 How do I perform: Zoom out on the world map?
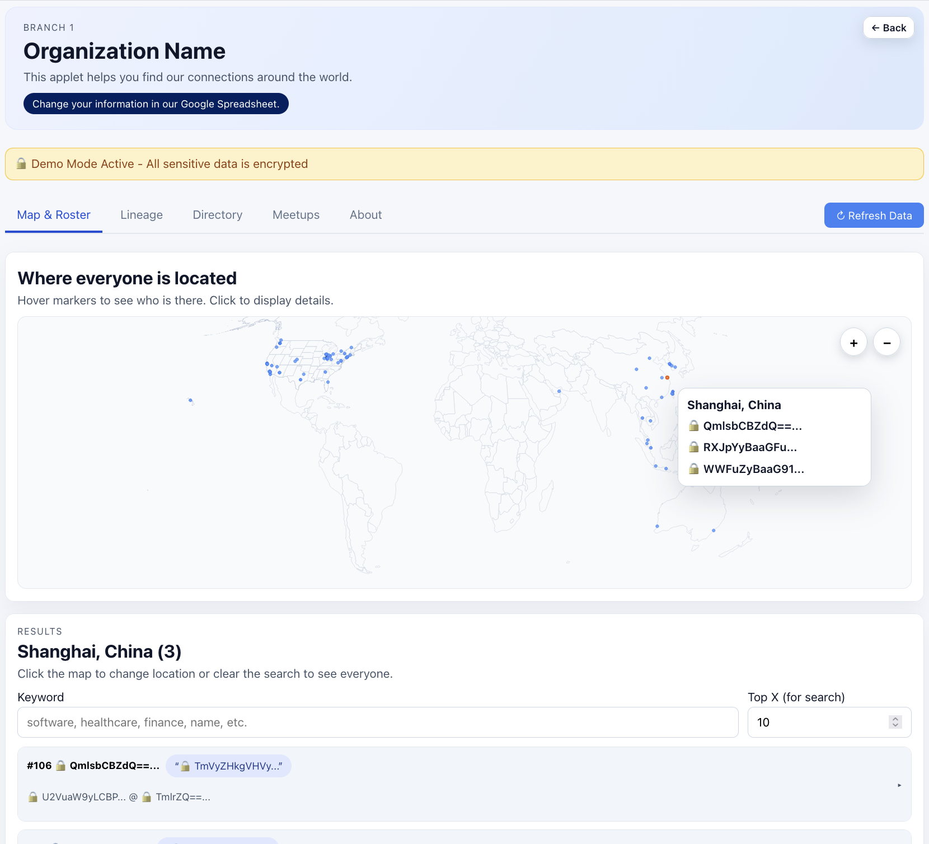(886, 342)
